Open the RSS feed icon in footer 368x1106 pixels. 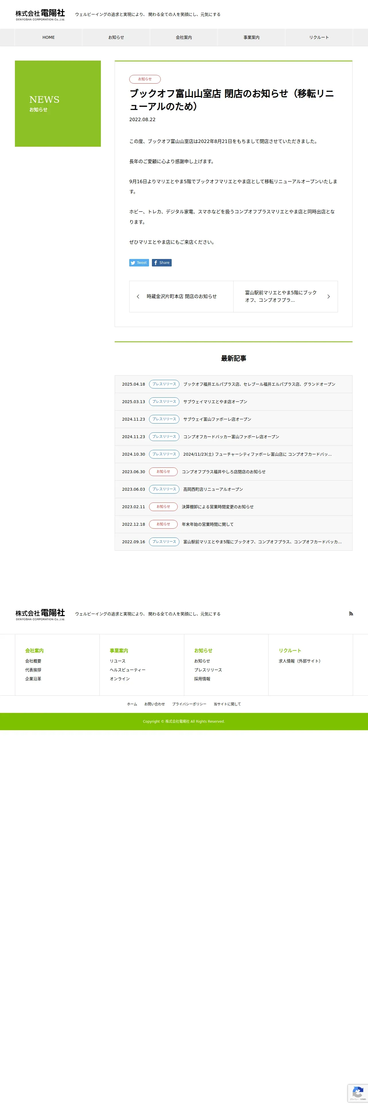coord(351,614)
